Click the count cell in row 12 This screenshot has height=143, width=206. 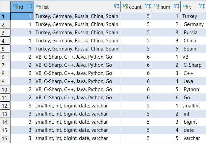(x=136, y=106)
